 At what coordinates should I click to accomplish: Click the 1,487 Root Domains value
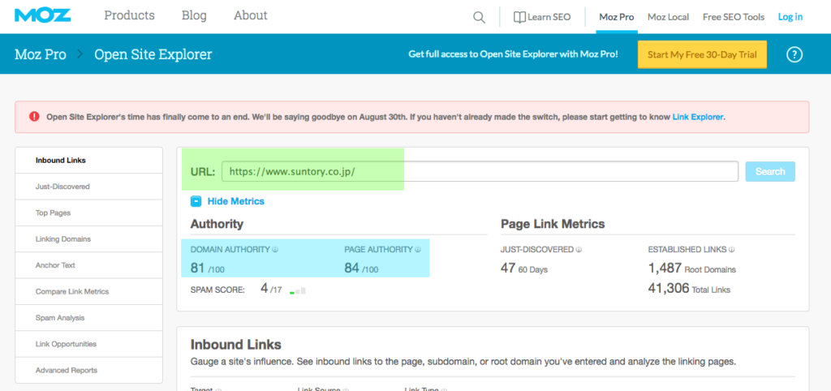tap(665, 268)
